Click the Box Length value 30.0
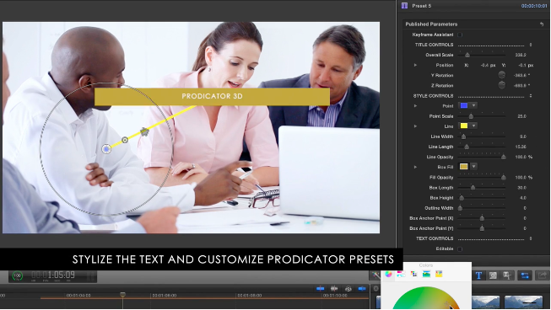Image resolution: width=551 pixels, height=310 pixels. (521, 188)
